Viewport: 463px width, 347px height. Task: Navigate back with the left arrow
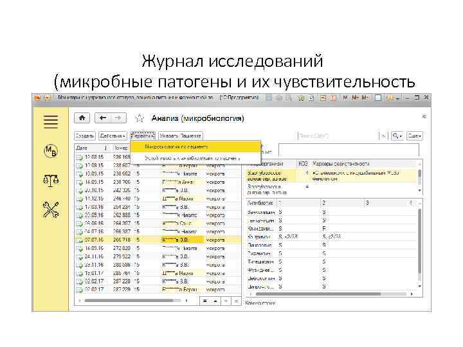click(103, 118)
